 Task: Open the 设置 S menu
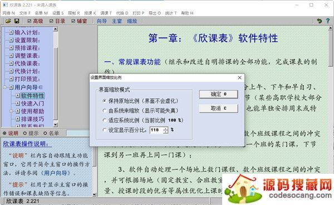pos(58,13)
